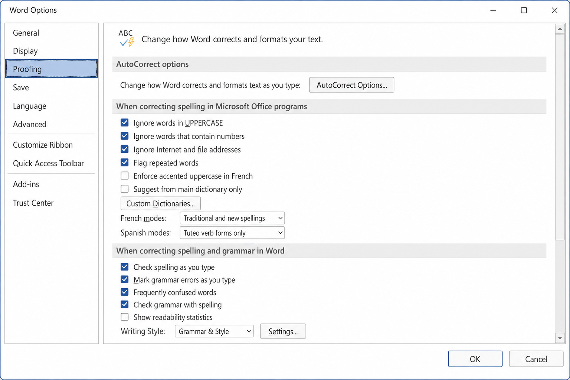This screenshot has width=570, height=380.
Task: Confirm with the OK button
Action: click(475, 359)
